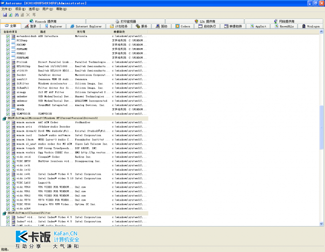
Task: Open the 项目 (Entry) menu
Action: [20, 9]
